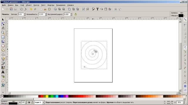The height and width of the screenshot is (105, 188).
Task: Click the black stroke swatch at top right
Action: pyautogui.click(x=181, y=15)
